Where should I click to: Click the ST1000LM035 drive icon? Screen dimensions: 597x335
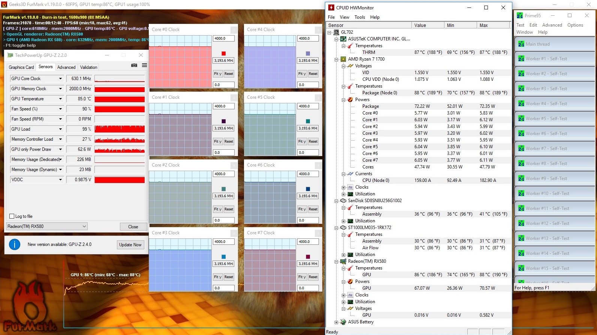(343, 228)
